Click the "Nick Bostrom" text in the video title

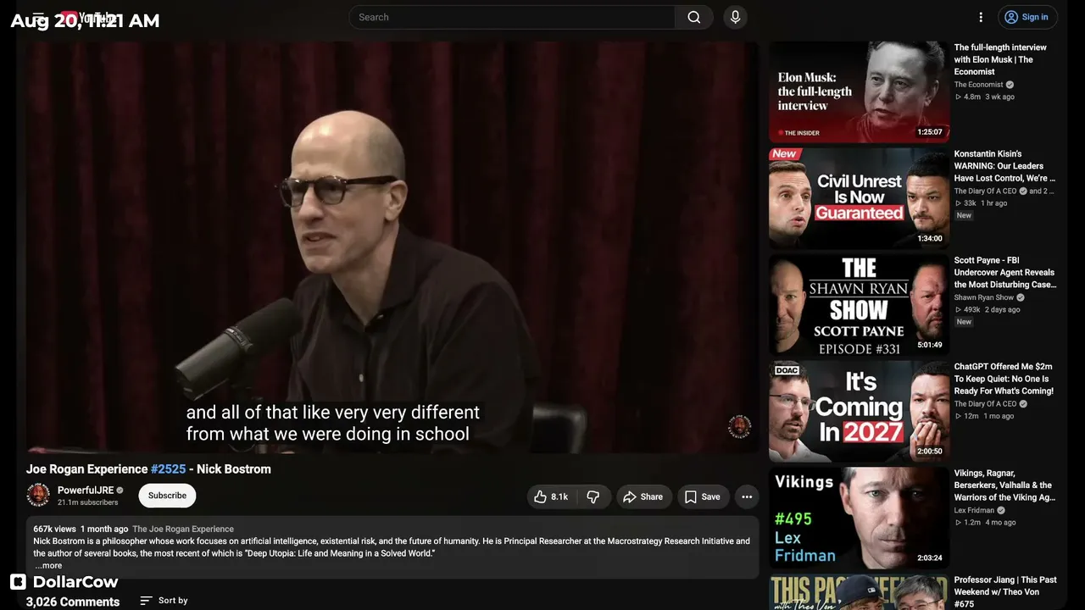tap(234, 469)
